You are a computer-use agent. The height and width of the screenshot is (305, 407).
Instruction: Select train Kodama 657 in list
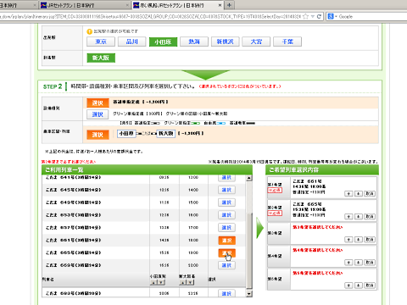click(226, 228)
